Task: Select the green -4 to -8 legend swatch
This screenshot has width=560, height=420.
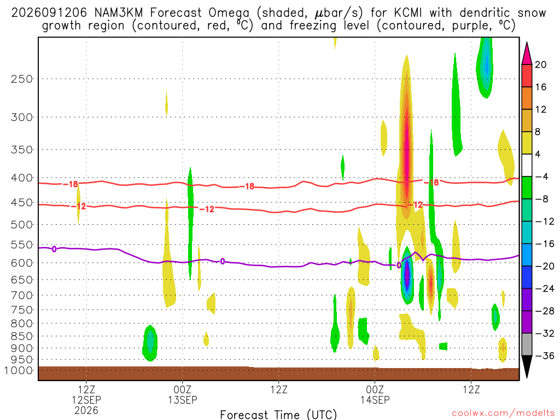Action: (x=527, y=188)
